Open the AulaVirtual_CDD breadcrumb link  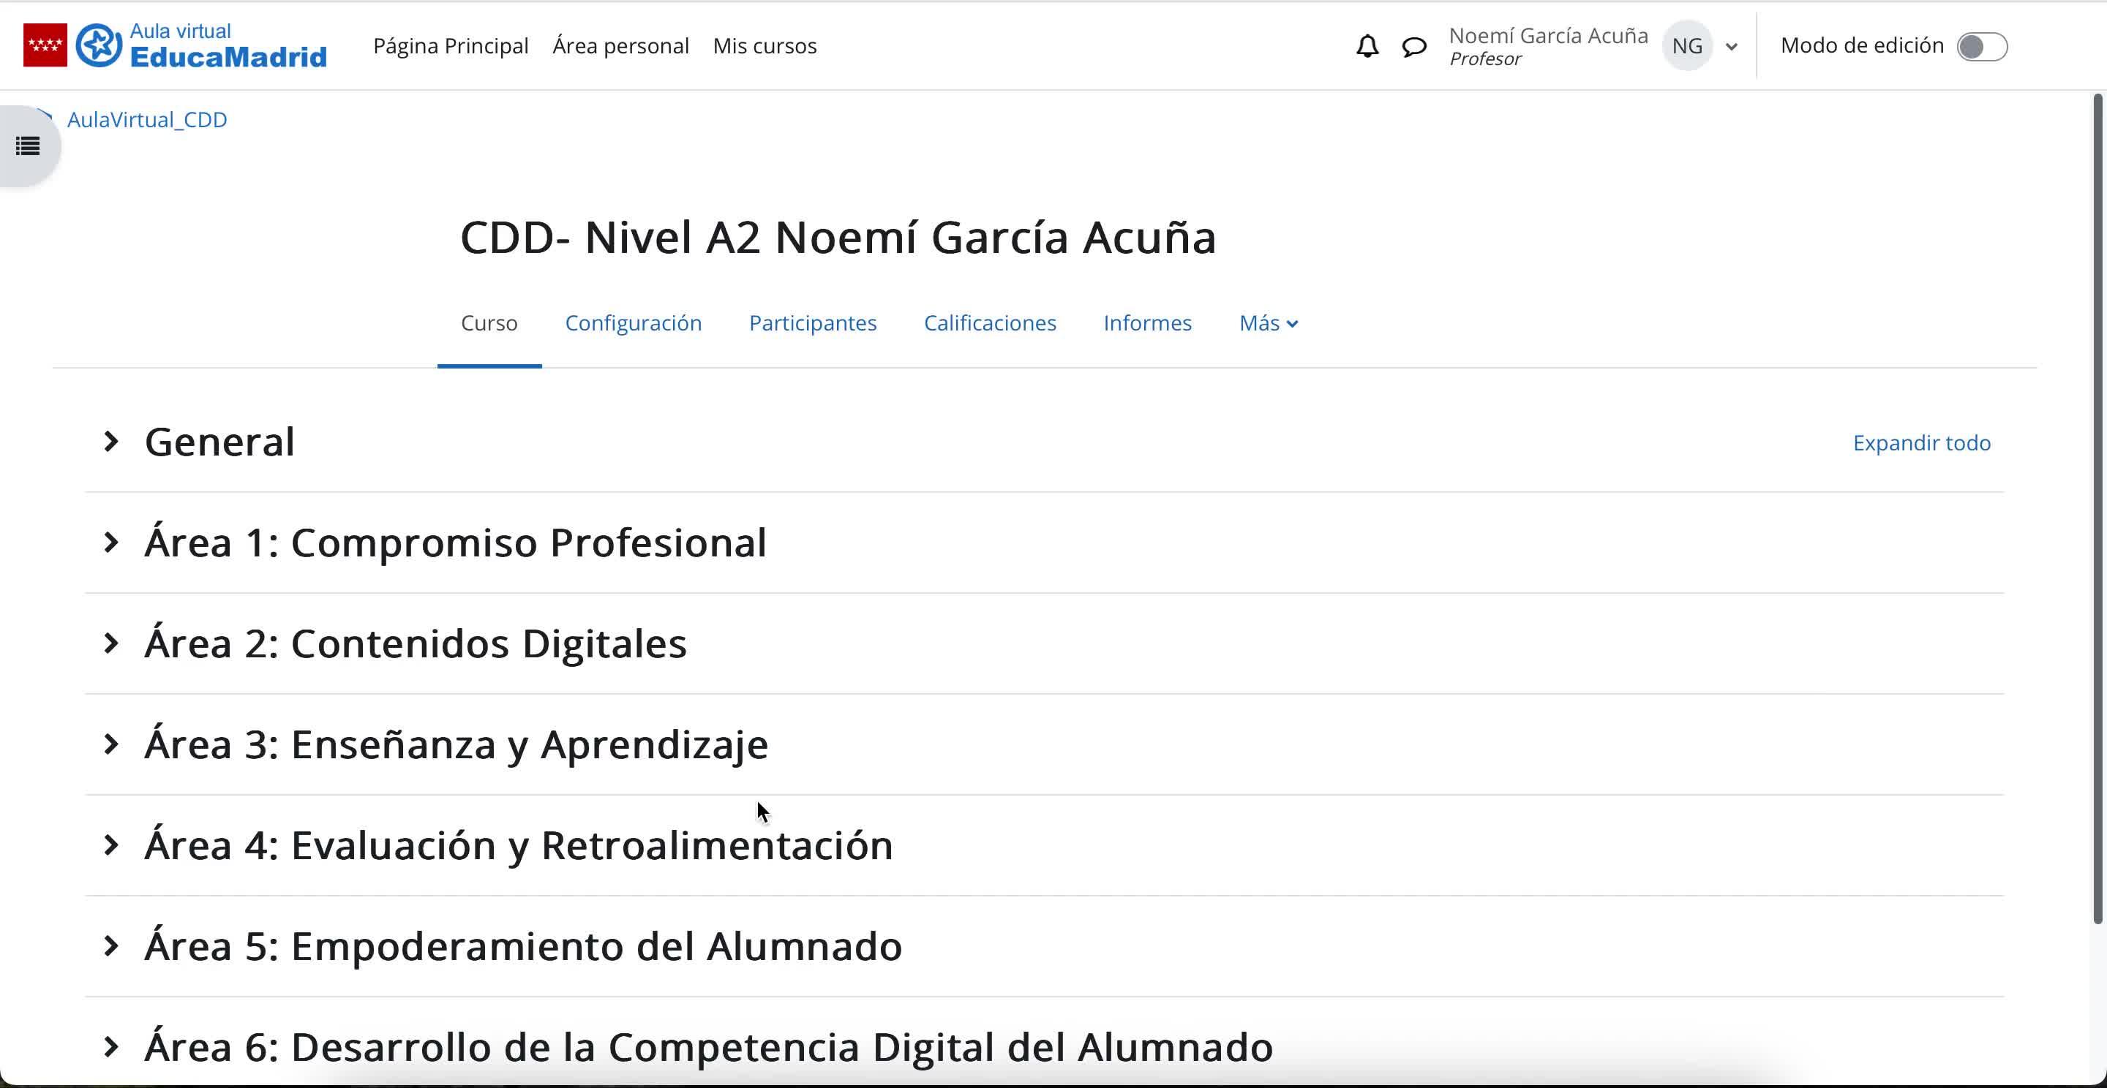pos(146,119)
